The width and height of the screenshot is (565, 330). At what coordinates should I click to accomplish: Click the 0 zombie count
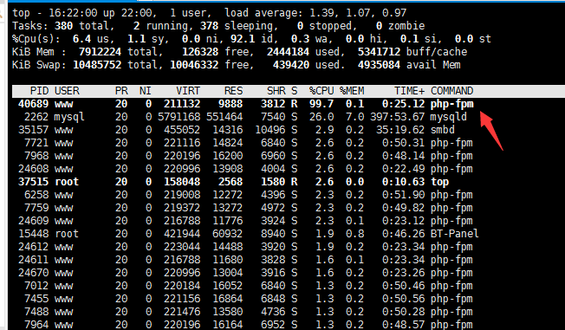(x=379, y=26)
